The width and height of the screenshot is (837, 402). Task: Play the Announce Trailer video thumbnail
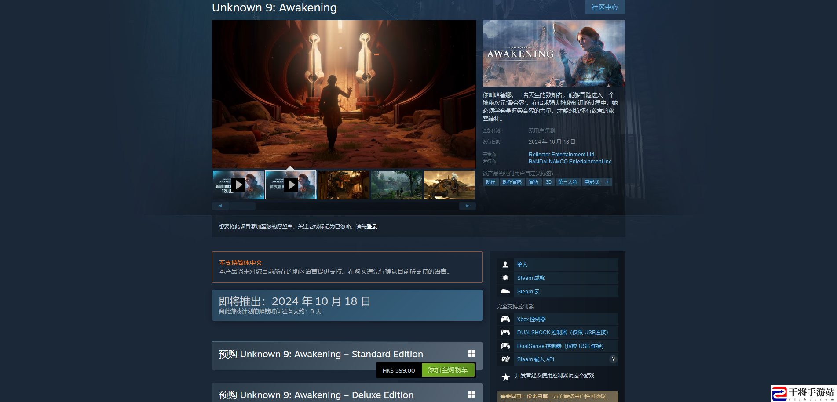(x=238, y=185)
